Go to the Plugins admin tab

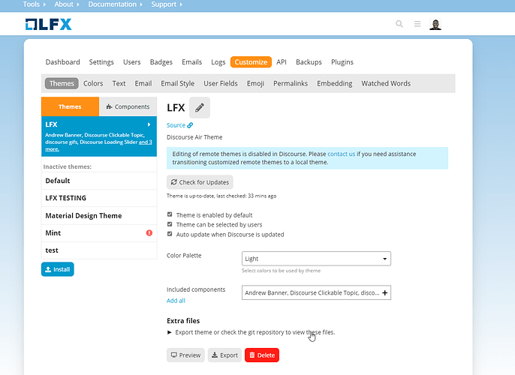(342, 62)
